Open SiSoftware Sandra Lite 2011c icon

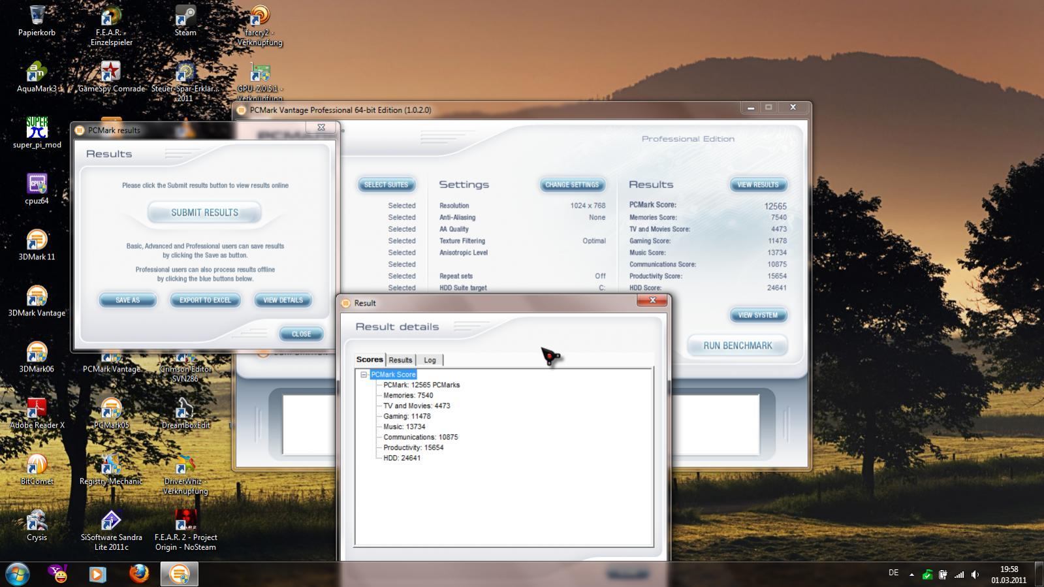pyautogui.click(x=111, y=531)
